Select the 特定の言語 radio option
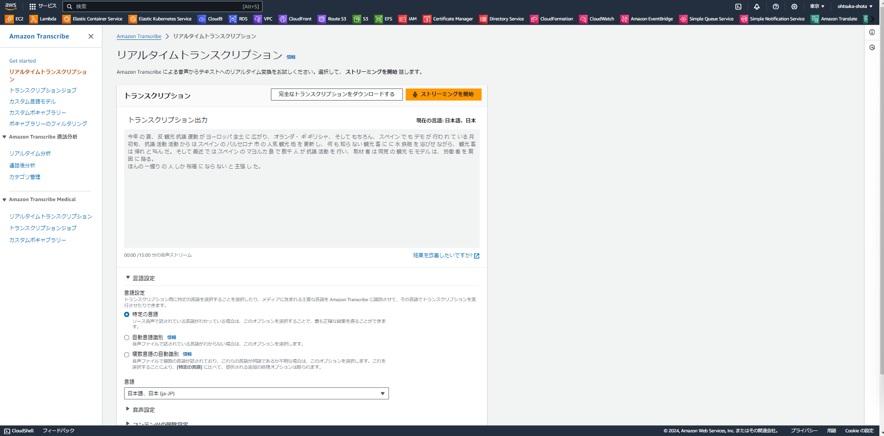Image resolution: width=884 pixels, height=436 pixels. click(x=126, y=315)
